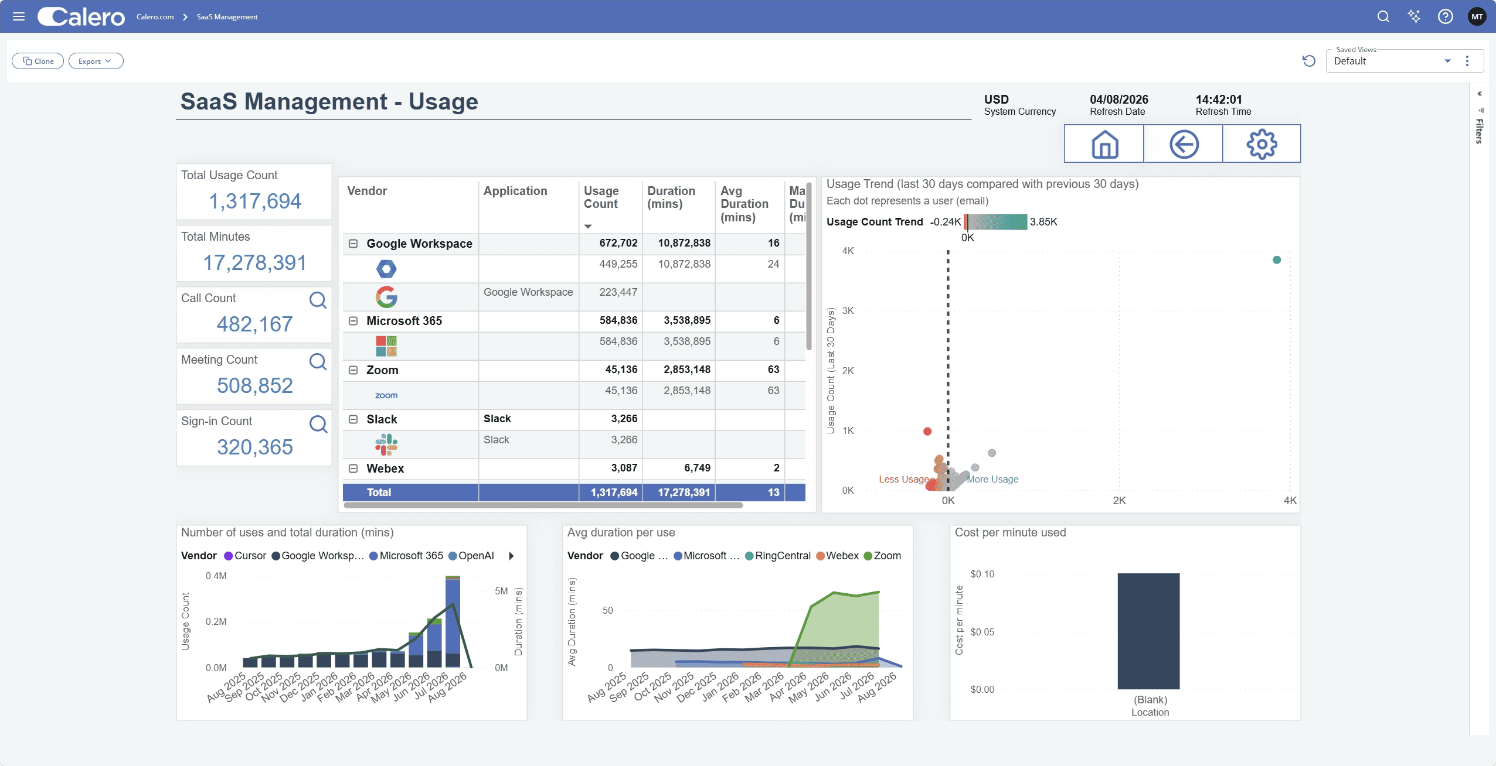This screenshot has height=766, width=1496.
Task: Select Zoom in avg duration legend
Action: tap(883, 556)
